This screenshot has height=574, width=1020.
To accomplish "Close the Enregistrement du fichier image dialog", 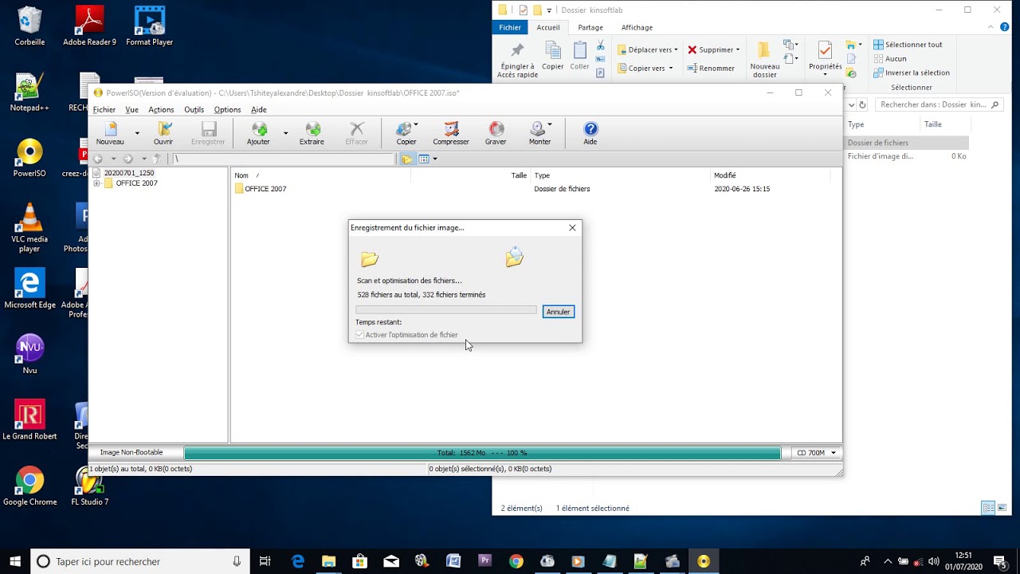I will tap(572, 228).
